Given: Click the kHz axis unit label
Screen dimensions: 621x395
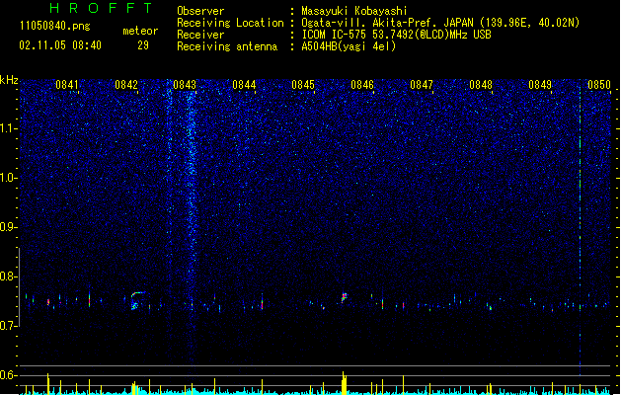Looking at the screenshot, I should 9,80.
